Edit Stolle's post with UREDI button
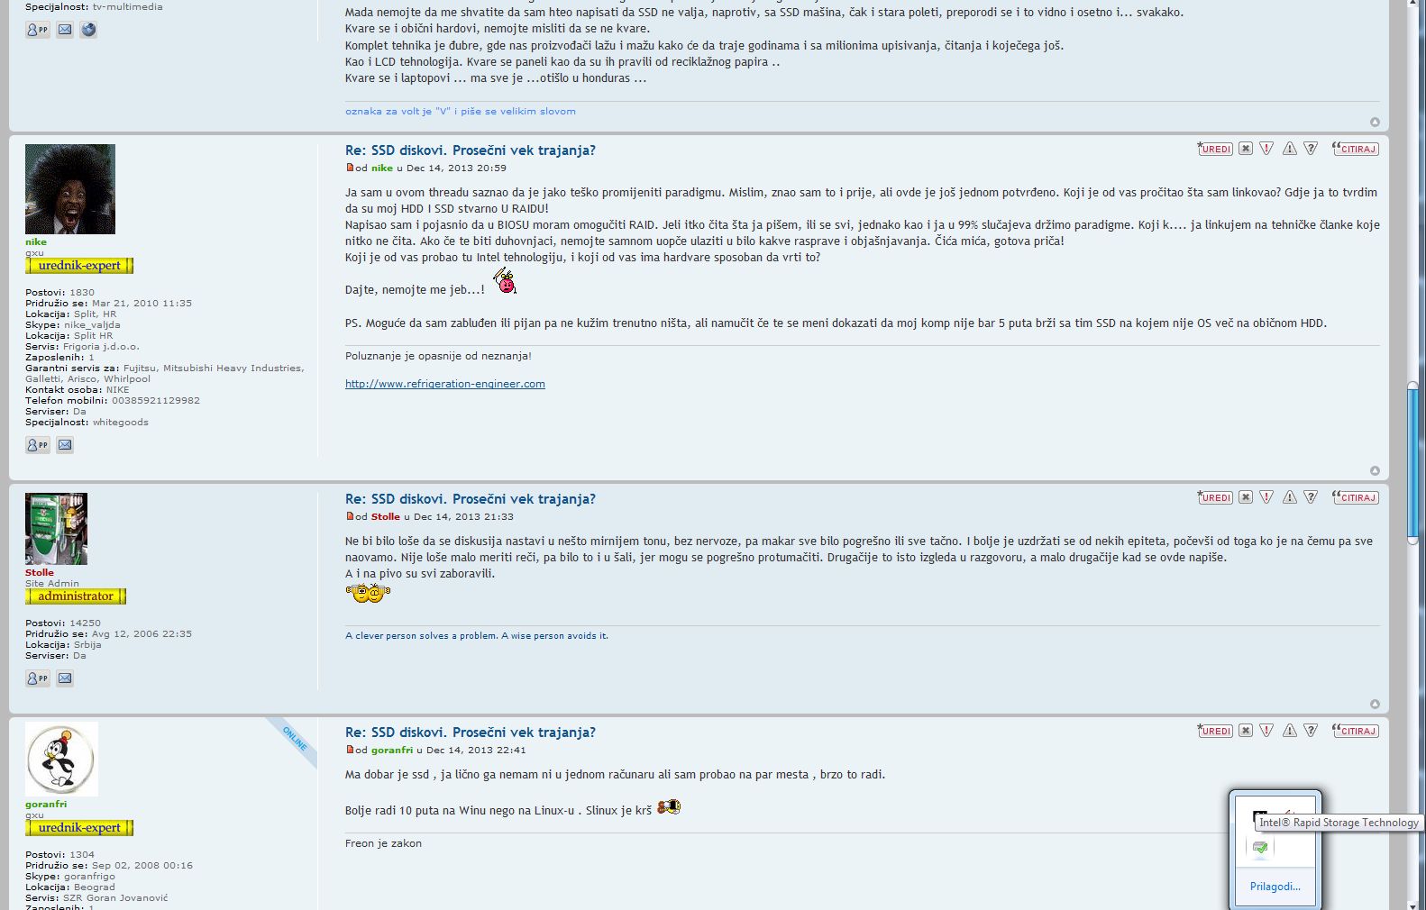Image resolution: width=1426 pixels, height=910 pixels. pyautogui.click(x=1214, y=497)
